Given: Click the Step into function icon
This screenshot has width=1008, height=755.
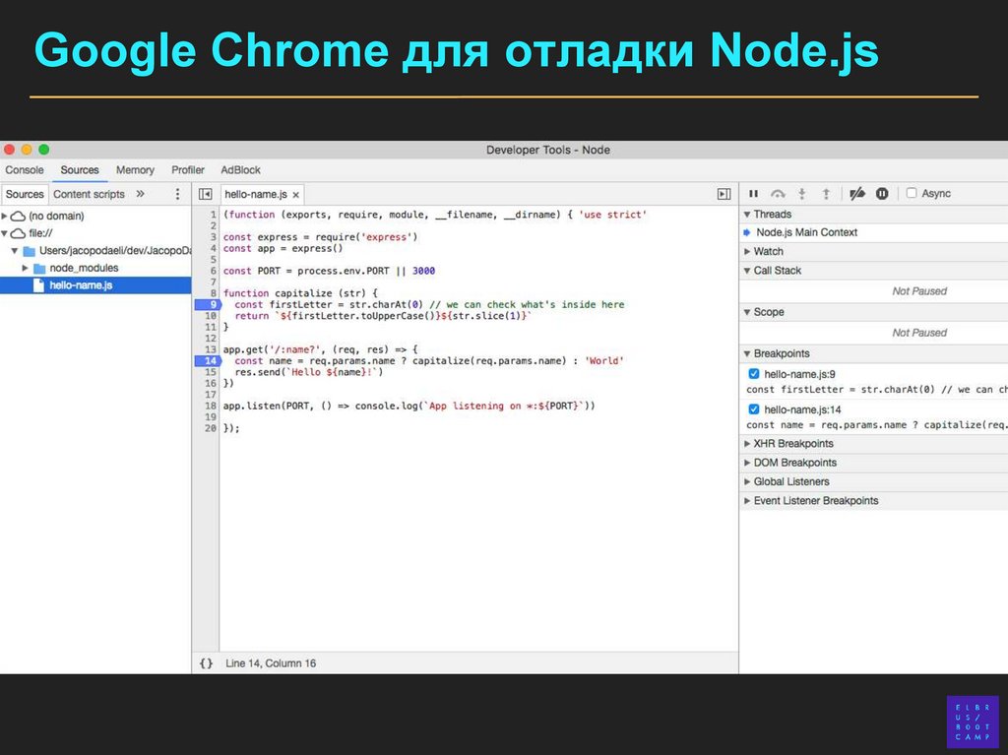Looking at the screenshot, I should coord(801,194).
